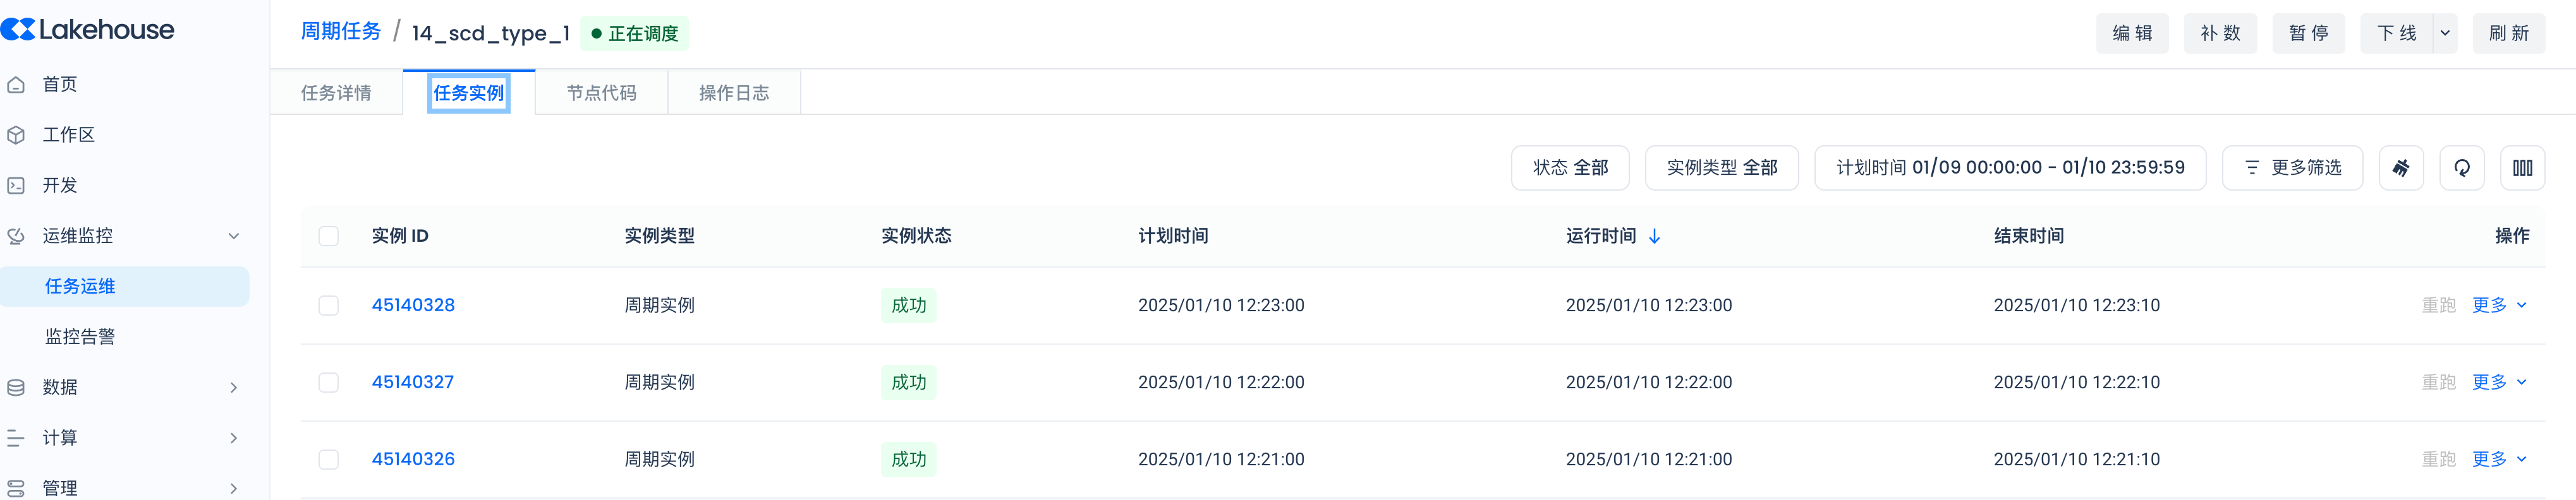Image resolution: width=2576 pixels, height=500 pixels.
Task: Refresh the instance list with reload icon
Action: click(x=2462, y=168)
